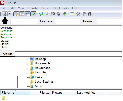Expand the Downloads tree node

click(x=27, y=68)
